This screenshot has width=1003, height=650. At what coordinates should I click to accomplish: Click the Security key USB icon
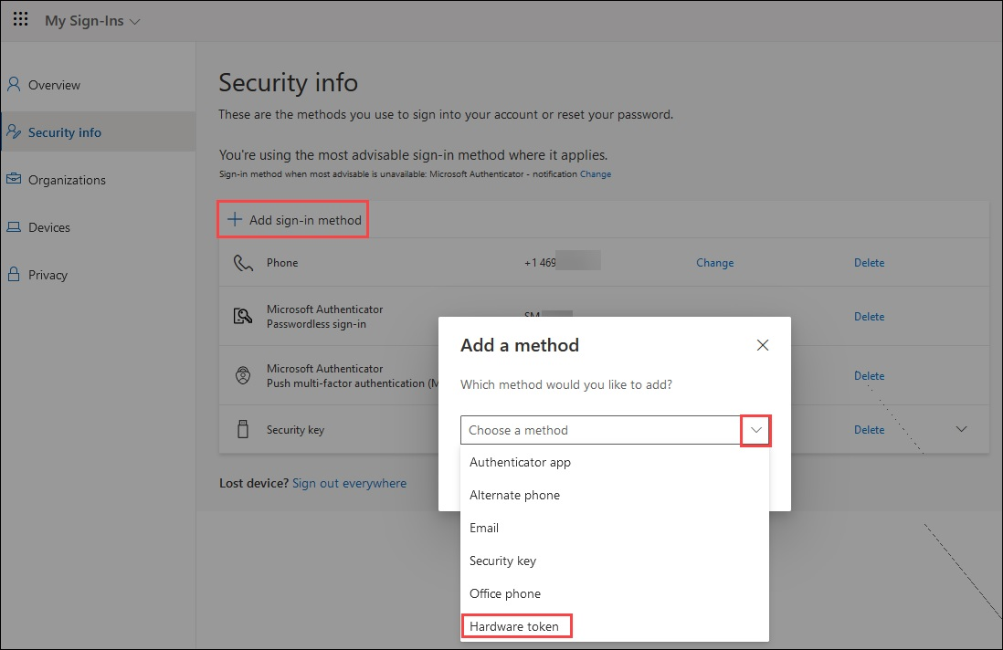click(242, 429)
